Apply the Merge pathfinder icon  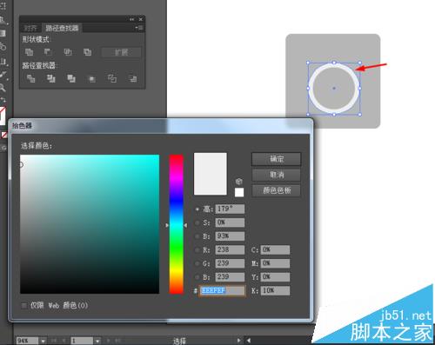(71, 78)
